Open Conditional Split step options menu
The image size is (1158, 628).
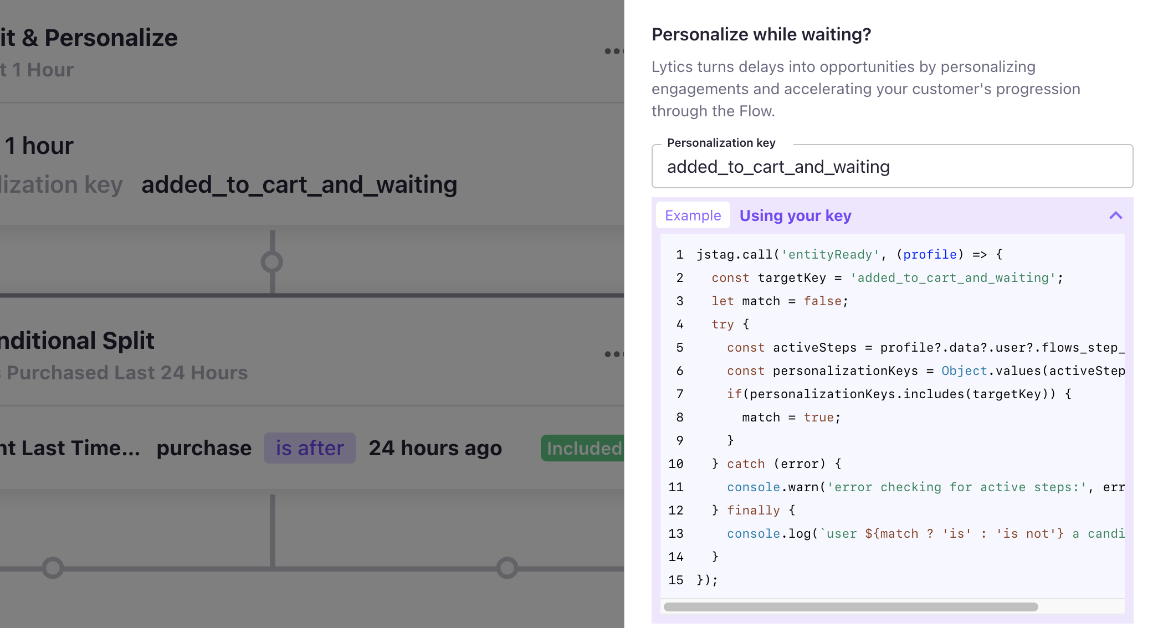(613, 354)
